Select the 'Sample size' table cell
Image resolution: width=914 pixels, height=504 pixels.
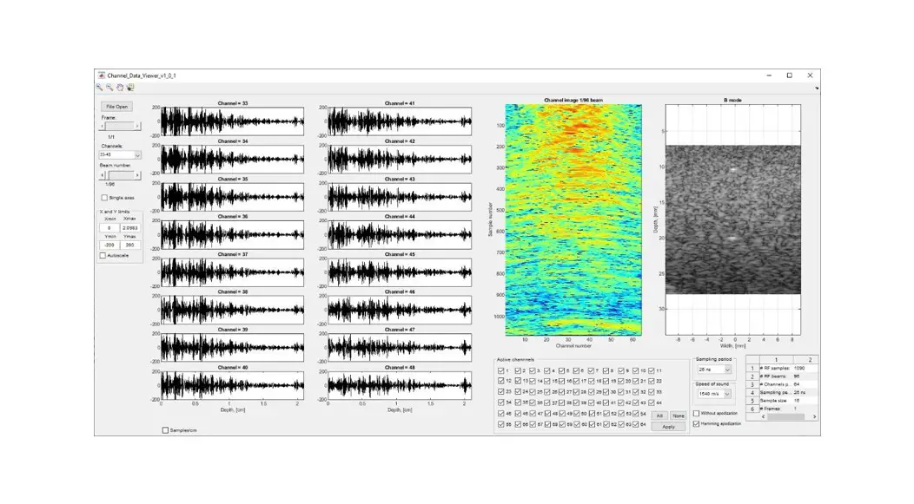click(775, 401)
